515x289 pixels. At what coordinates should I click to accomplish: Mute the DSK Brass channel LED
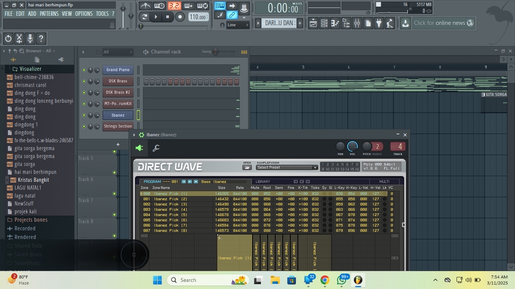point(84,81)
